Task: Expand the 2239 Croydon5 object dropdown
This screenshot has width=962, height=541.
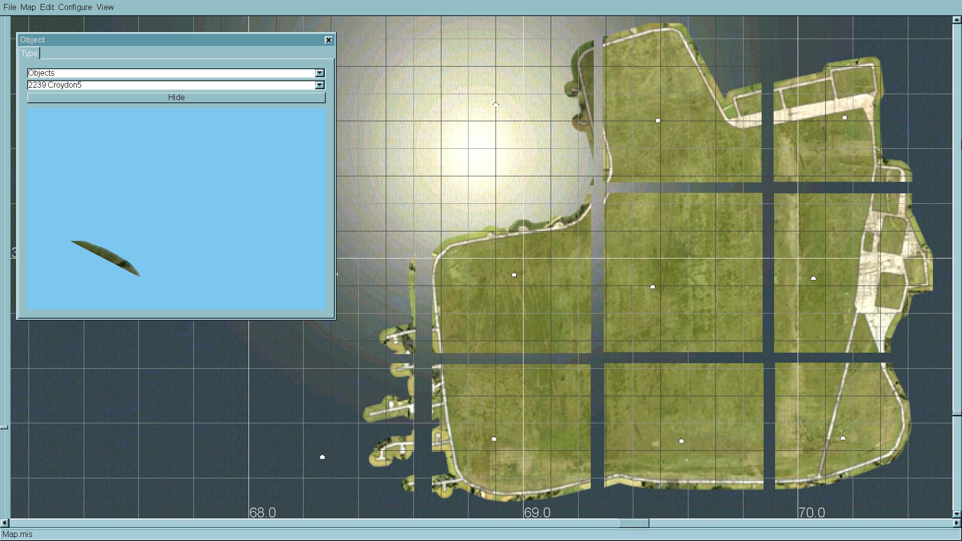Action: coord(320,85)
